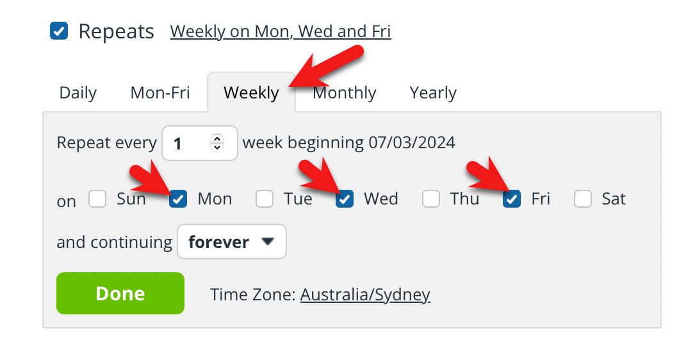Select the Weekly tab

pyautogui.click(x=251, y=93)
